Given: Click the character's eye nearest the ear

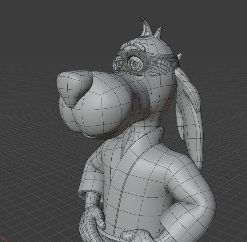Looking at the screenshot, I should [x=135, y=63].
